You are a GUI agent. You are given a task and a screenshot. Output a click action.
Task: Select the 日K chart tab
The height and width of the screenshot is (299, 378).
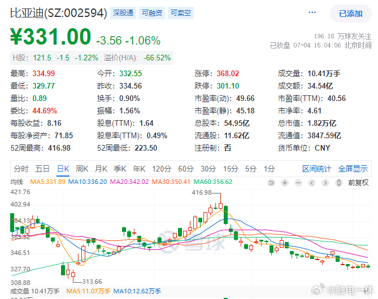(63, 169)
